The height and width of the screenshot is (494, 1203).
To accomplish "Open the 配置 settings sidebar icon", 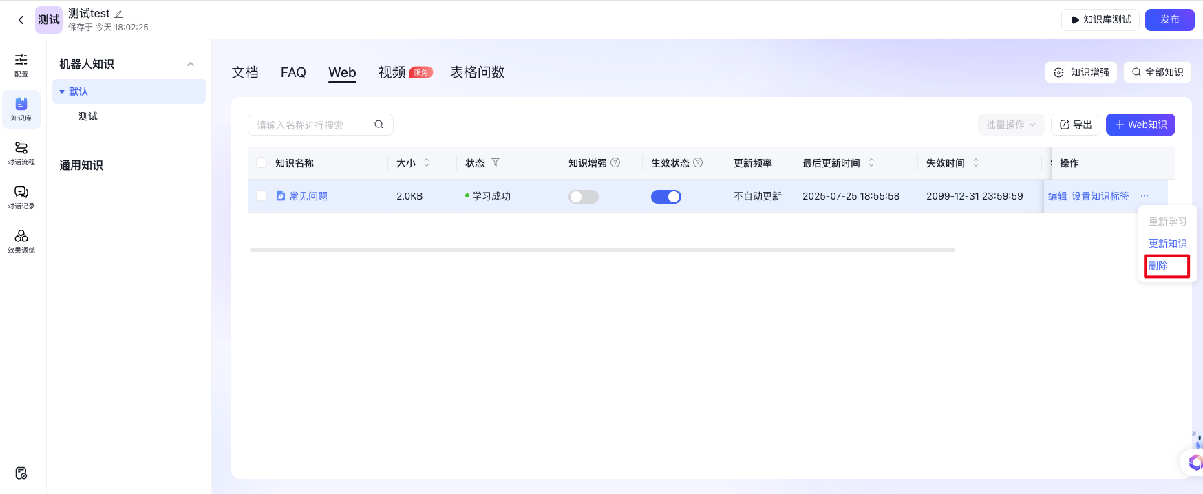I will [21, 65].
